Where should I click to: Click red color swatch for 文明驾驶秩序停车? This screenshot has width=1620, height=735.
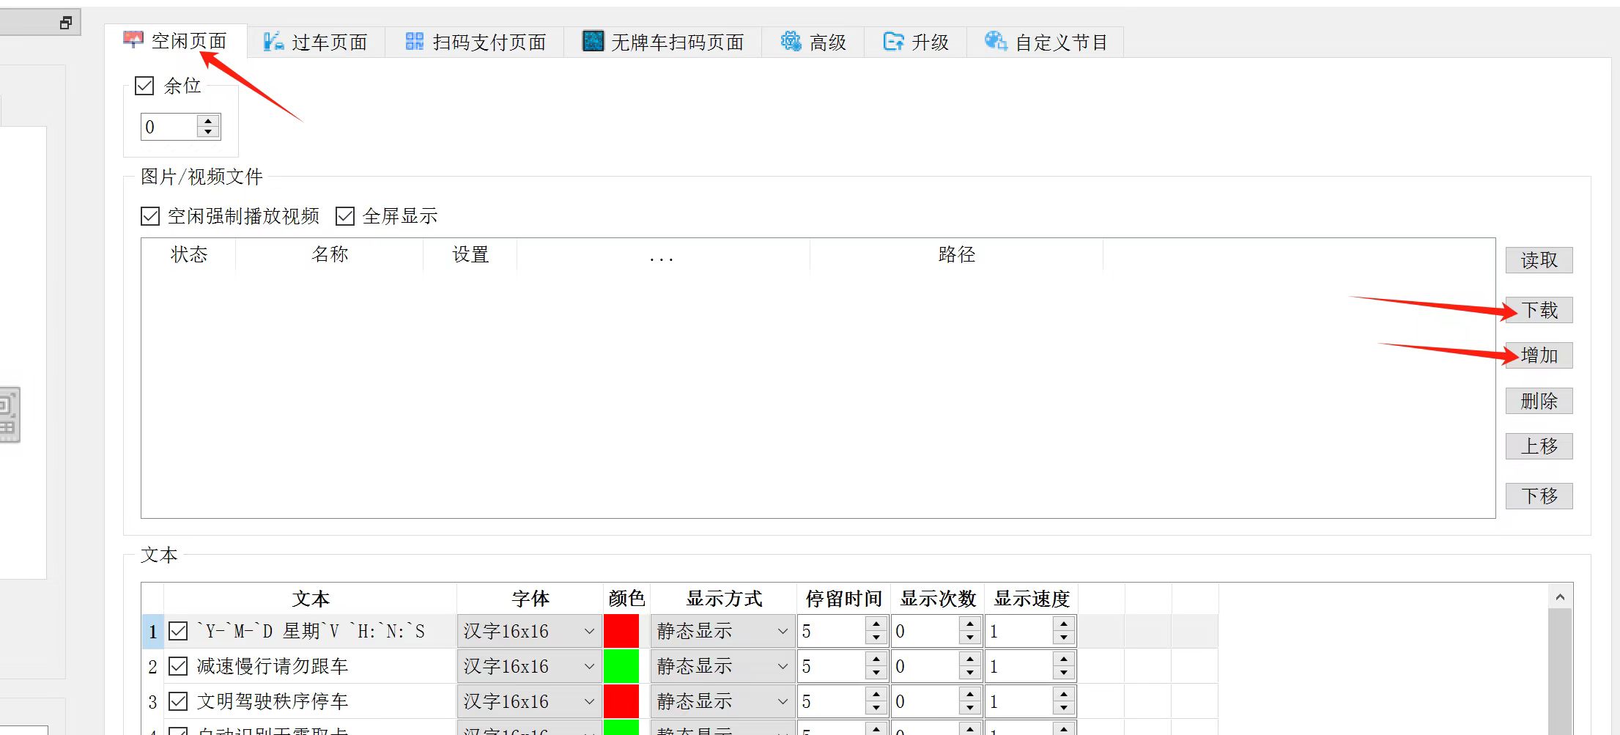click(621, 701)
